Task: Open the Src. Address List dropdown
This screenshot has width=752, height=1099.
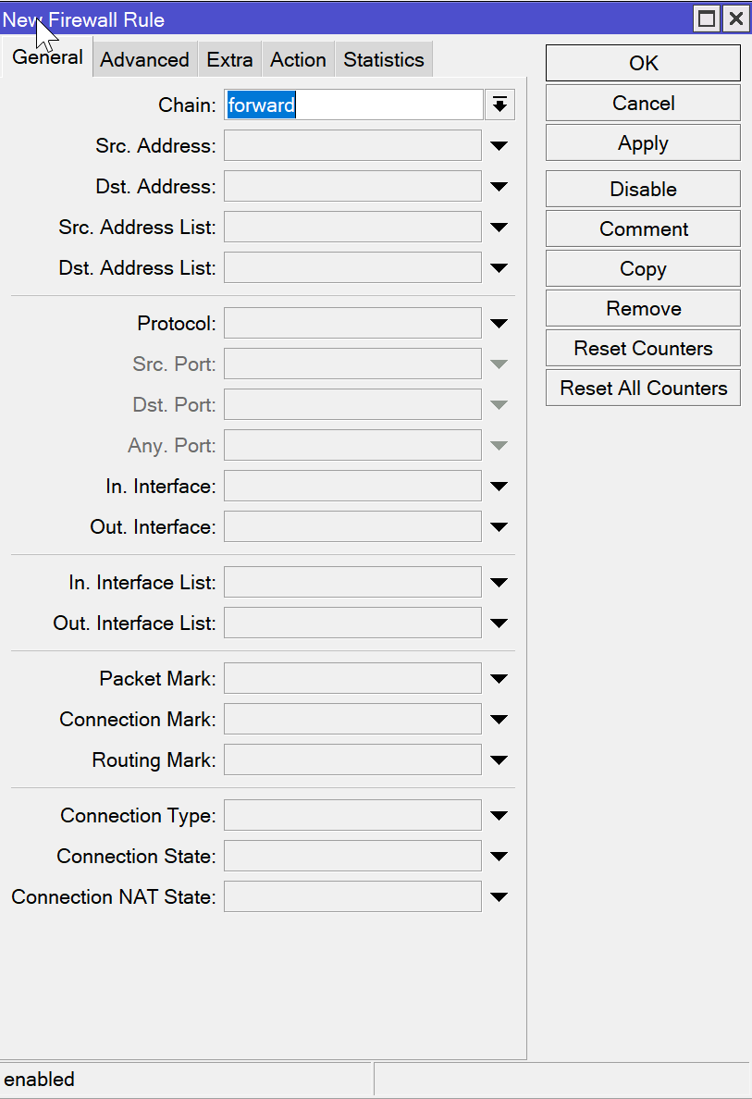Action: tap(499, 227)
